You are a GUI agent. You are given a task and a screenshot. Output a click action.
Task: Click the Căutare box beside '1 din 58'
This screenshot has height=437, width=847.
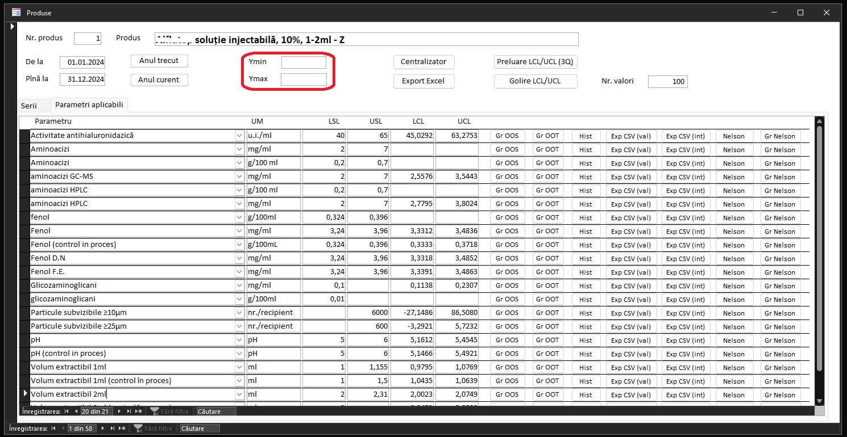pyautogui.click(x=200, y=428)
